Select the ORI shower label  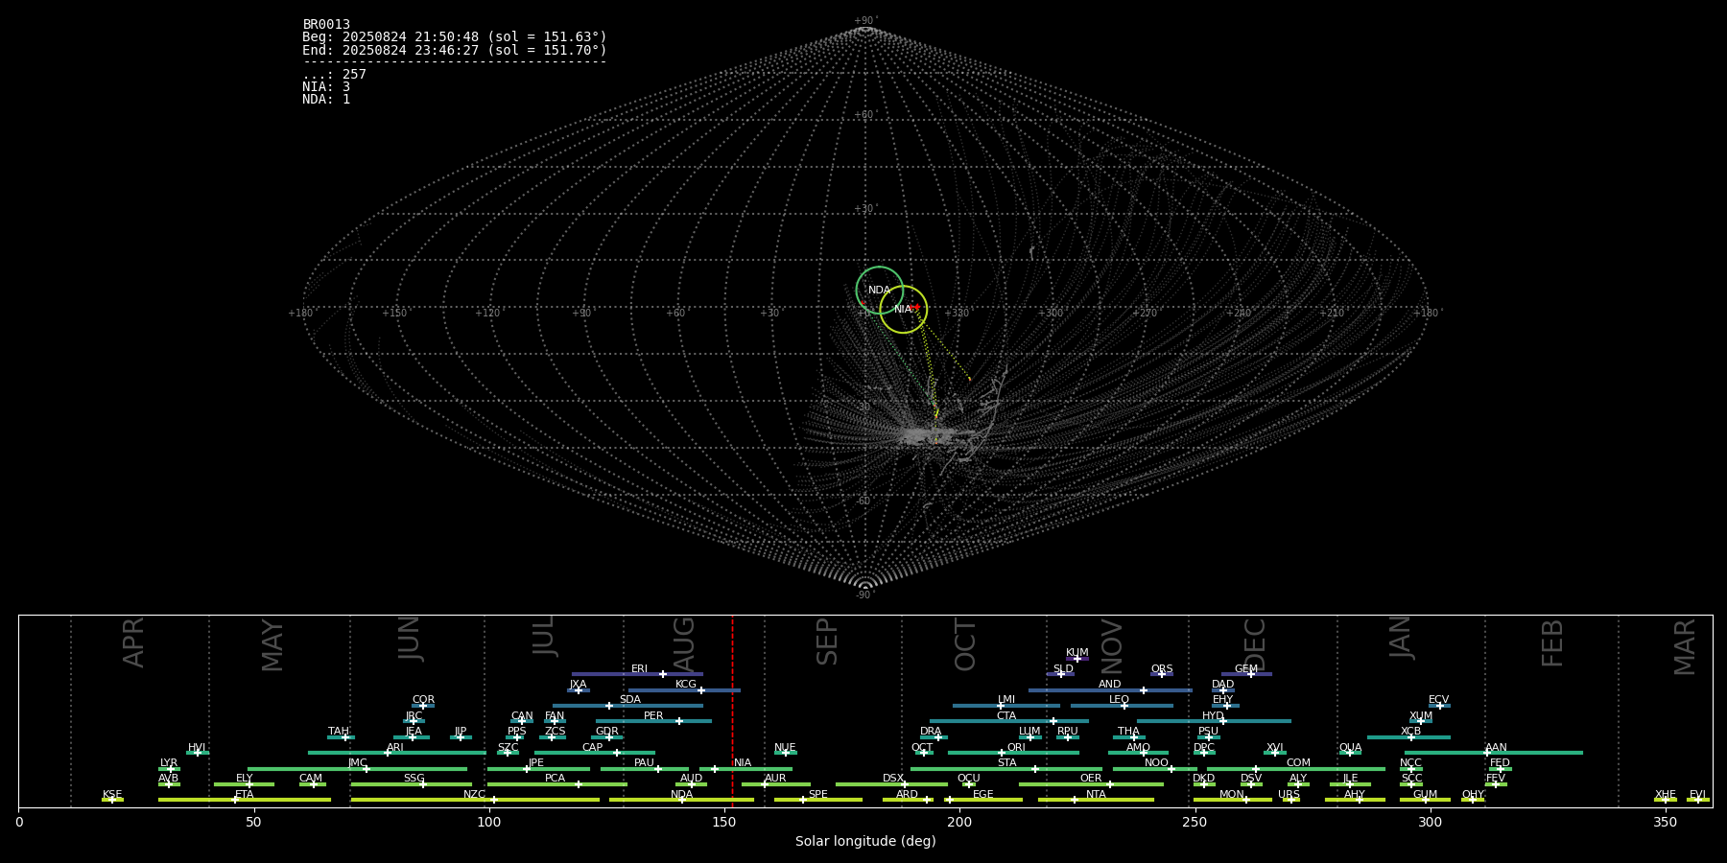1016,748
